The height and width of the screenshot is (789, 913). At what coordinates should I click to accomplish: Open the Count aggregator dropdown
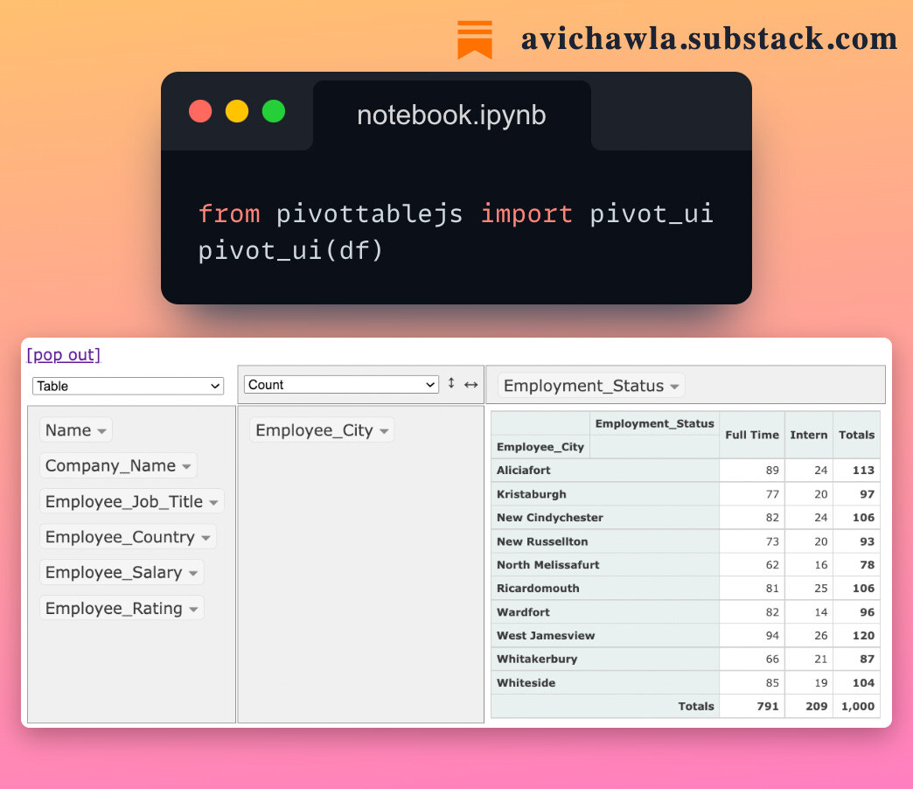[341, 384]
